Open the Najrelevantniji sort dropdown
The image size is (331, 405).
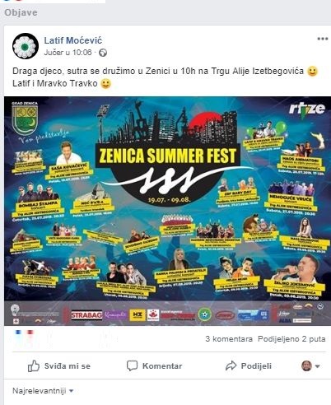click(x=43, y=391)
